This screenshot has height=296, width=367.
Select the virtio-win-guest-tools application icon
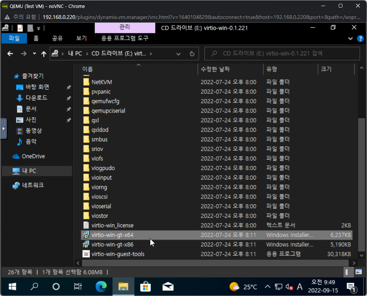click(x=86, y=254)
